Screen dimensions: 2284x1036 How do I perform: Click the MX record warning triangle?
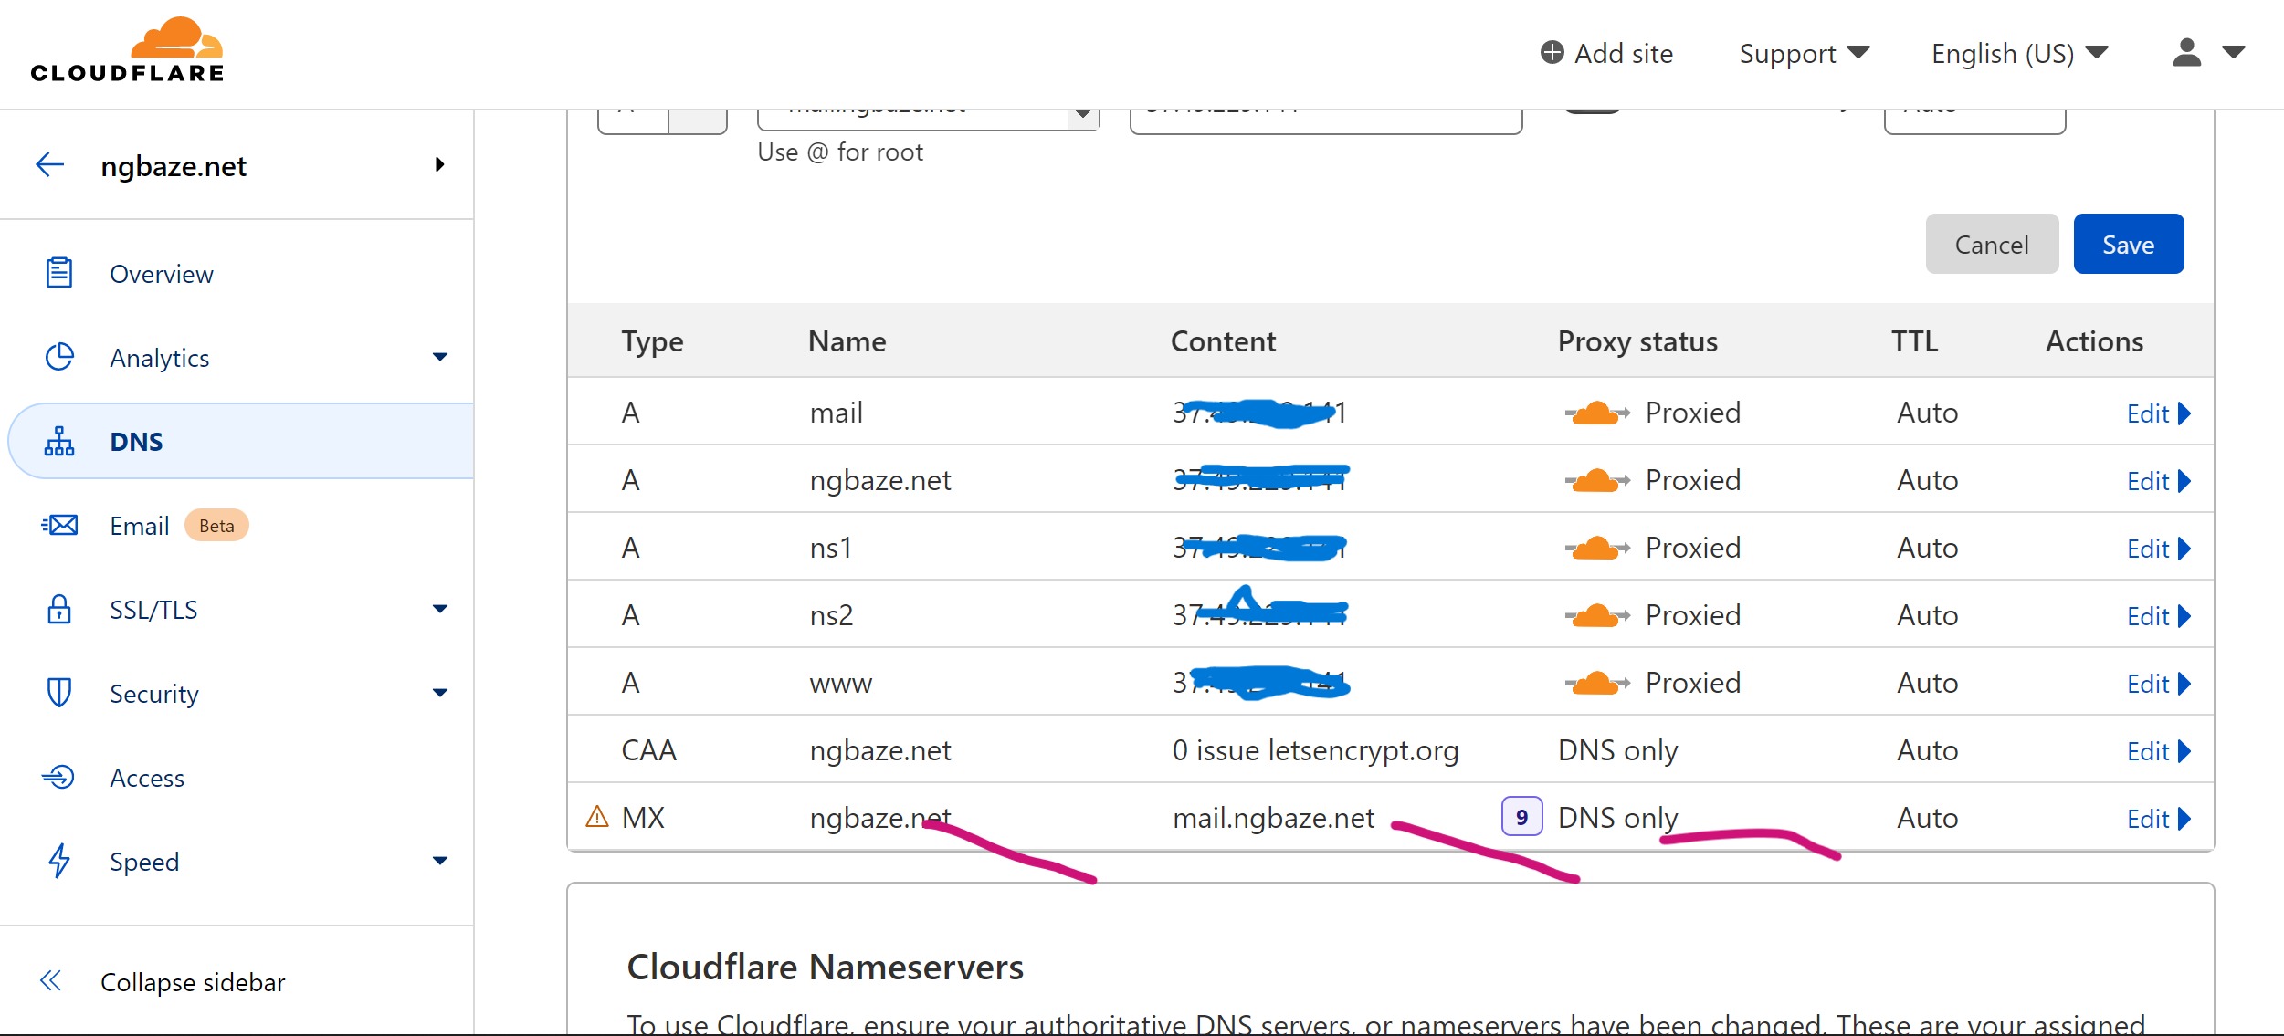tap(596, 816)
